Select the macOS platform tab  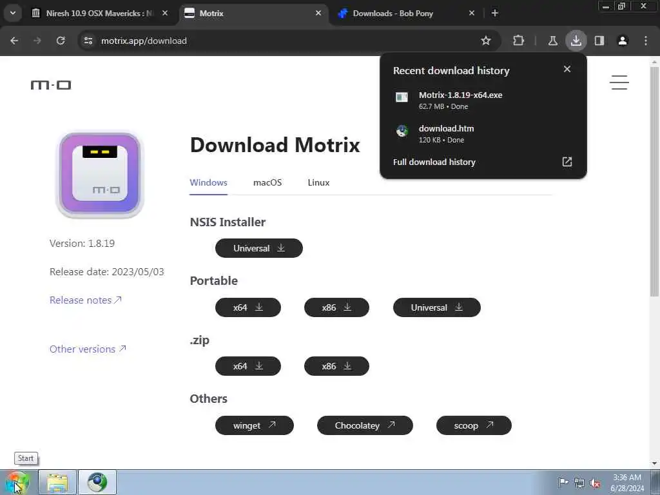pyautogui.click(x=267, y=182)
